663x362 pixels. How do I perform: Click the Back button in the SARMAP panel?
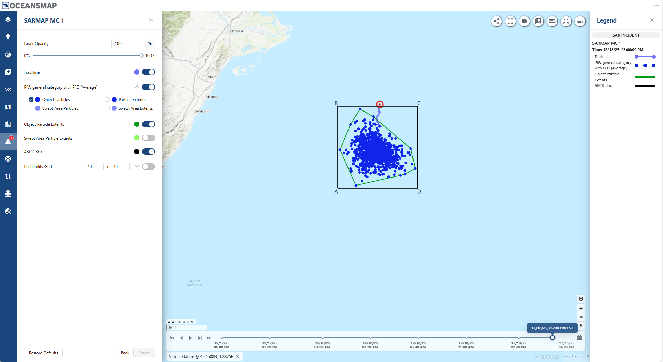[125, 353]
